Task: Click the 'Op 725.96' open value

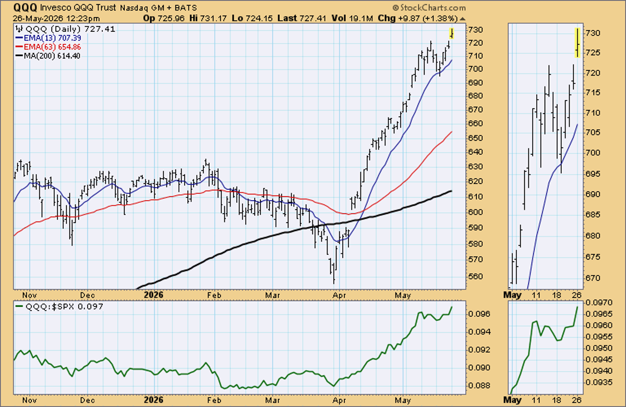Action: point(163,18)
